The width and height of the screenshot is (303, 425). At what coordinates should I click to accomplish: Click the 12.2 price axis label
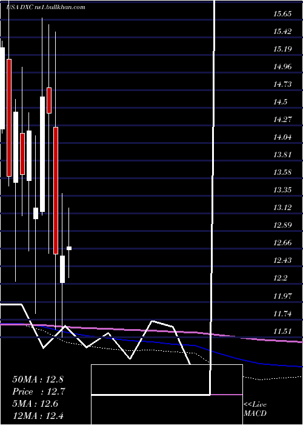click(280, 278)
